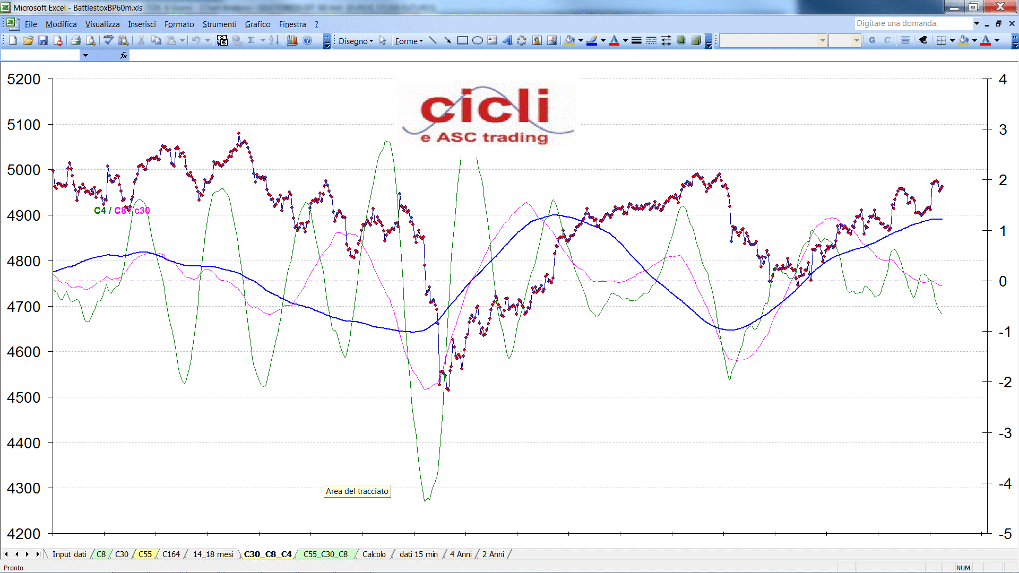
Task: Select the Line drawing tool
Action: click(x=433, y=41)
